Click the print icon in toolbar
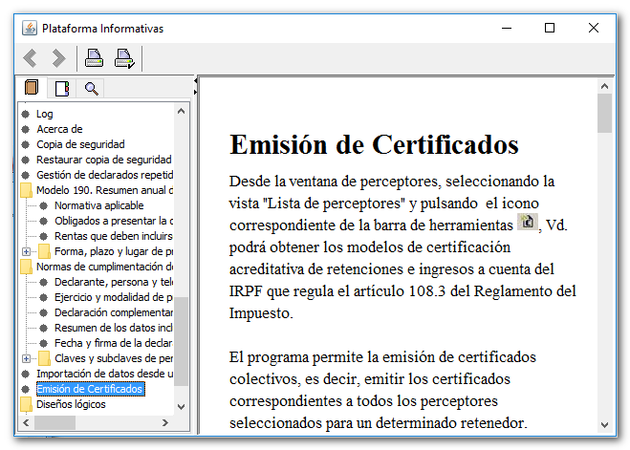 point(94,59)
